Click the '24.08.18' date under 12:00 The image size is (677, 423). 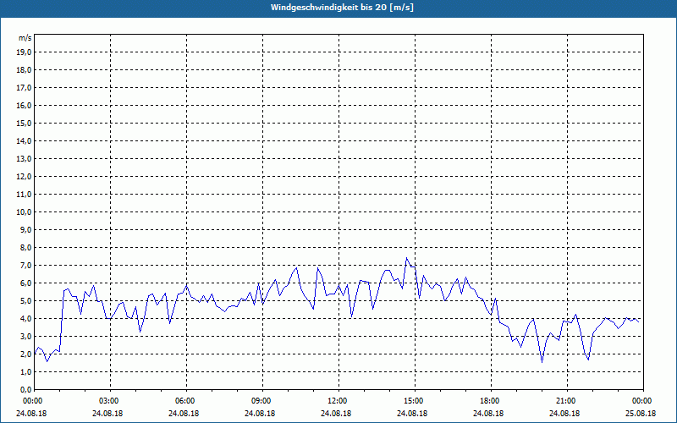(x=336, y=414)
